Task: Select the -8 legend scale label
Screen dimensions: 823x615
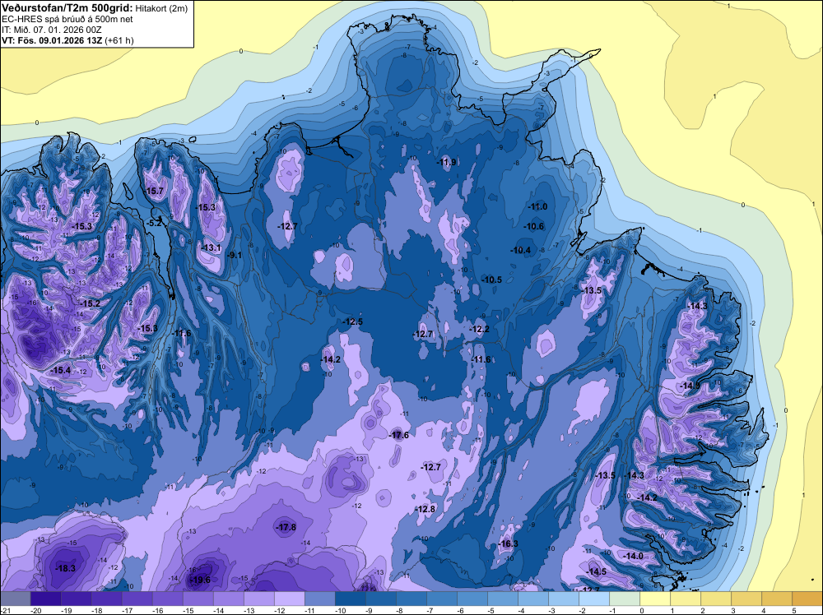Action: (401, 610)
